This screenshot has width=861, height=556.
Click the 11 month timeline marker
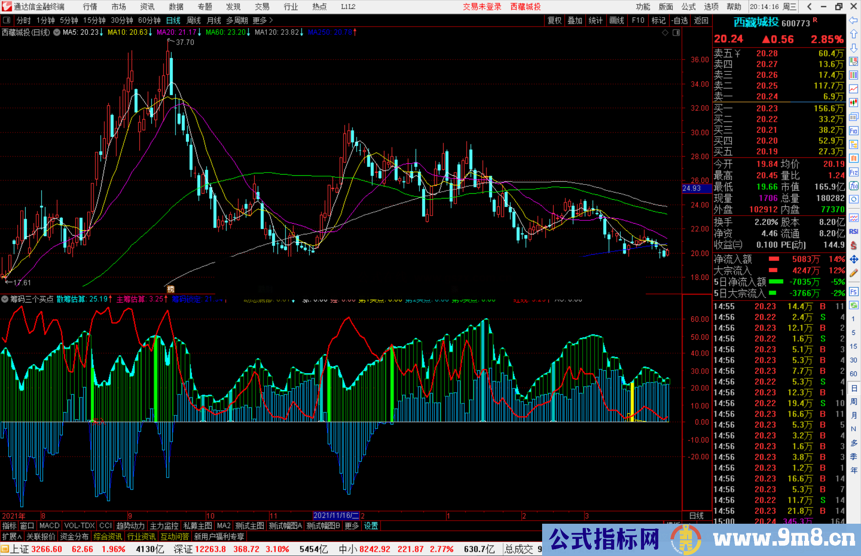(x=273, y=516)
